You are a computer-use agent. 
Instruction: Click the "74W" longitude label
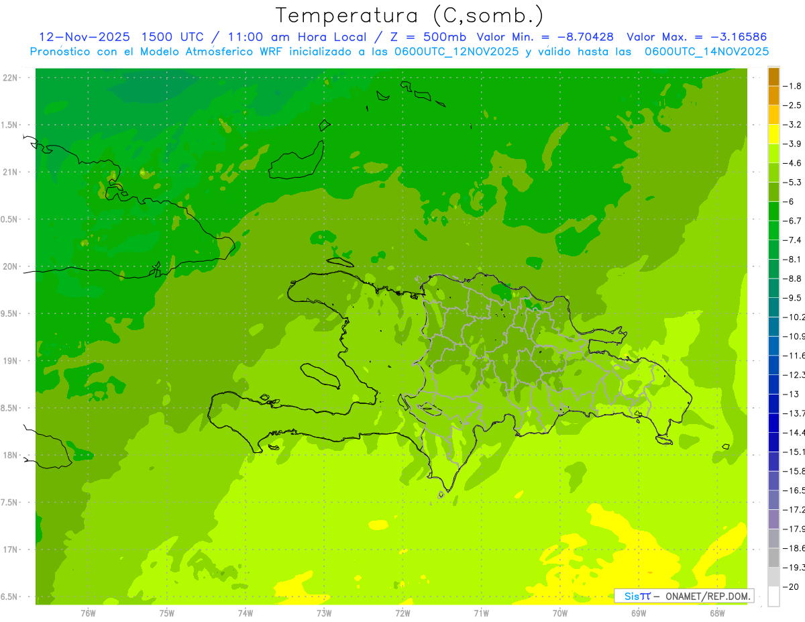pyautogui.click(x=246, y=613)
